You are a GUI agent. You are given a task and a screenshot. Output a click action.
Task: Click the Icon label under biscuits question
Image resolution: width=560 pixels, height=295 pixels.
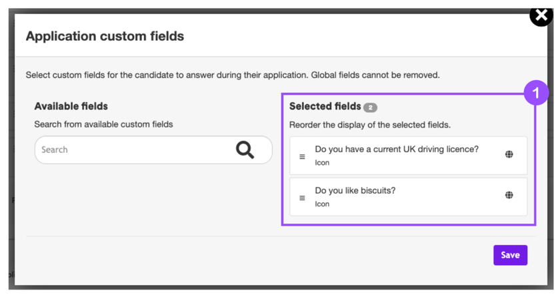pyautogui.click(x=322, y=204)
